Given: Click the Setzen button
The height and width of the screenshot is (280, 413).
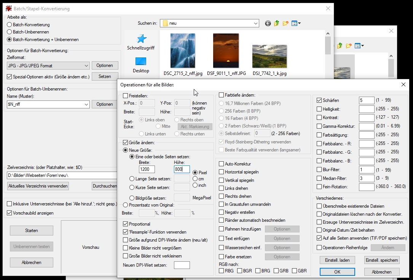Looking at the screenshot, I should coord(105,76).
